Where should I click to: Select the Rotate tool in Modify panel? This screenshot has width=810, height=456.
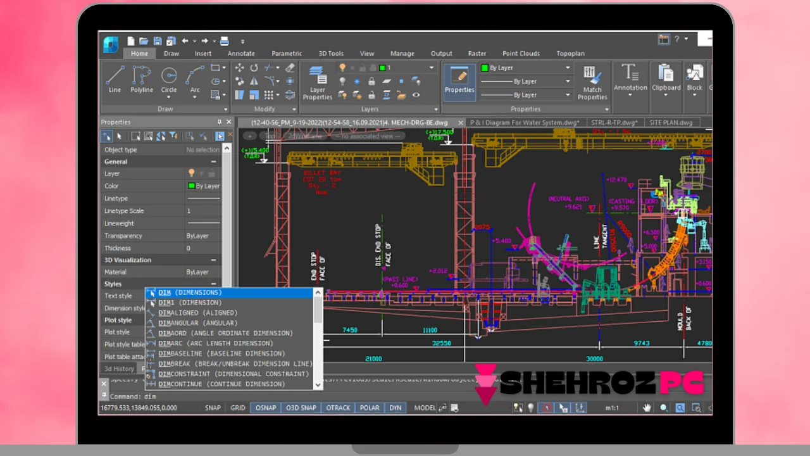pyautogui.click(x=254, y=68)
